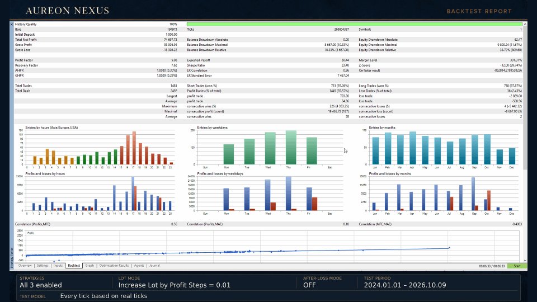
Task: Open the Overview tab
Action: click(x=25, y=266)
